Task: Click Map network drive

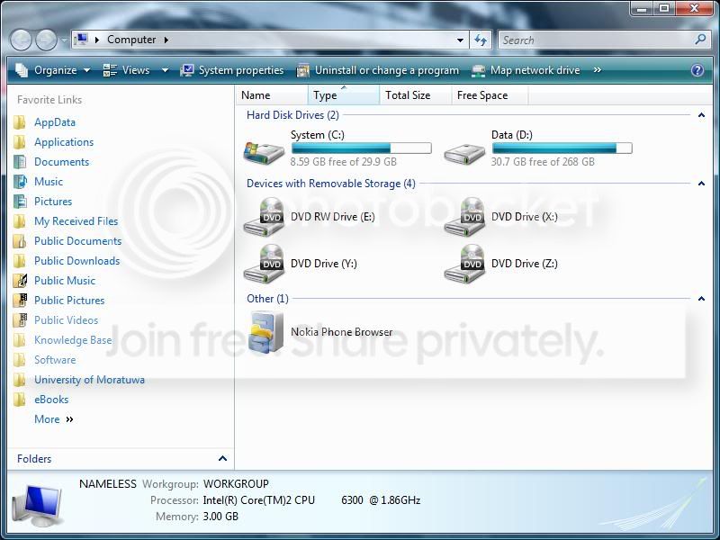Action: coord(526,70)
